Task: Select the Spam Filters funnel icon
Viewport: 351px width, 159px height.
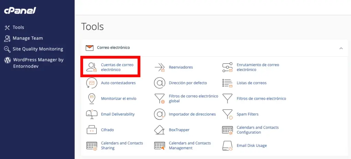Action: coord(228,114)
